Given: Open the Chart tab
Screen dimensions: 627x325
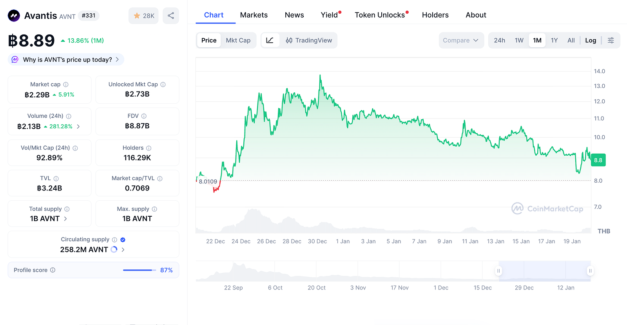Looking at the screenshot, I should click(214, 15).
